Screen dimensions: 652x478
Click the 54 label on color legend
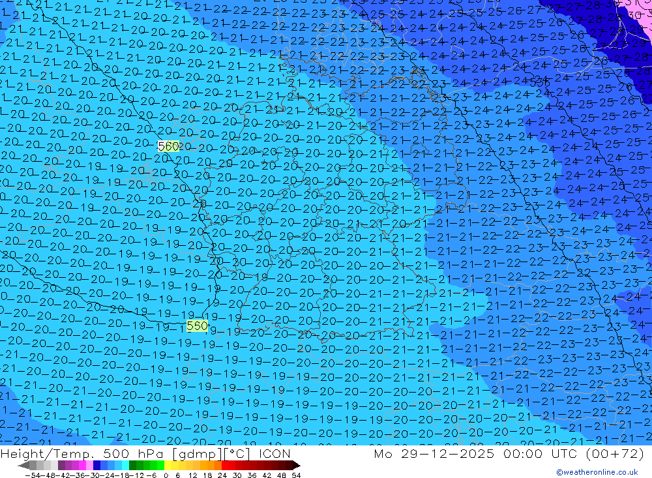point(296,475)
